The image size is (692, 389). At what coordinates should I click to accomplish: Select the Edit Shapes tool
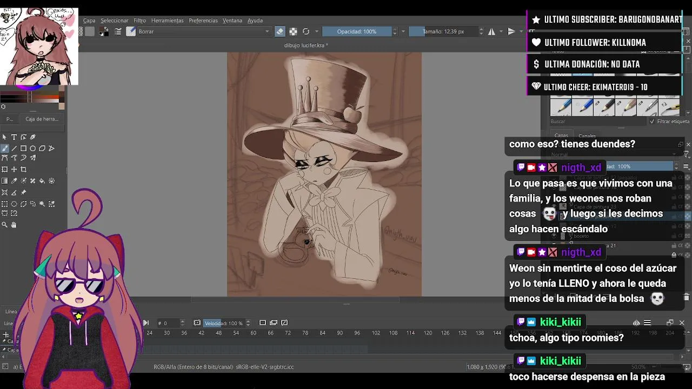pyautogui.click(x=23, y=137)
